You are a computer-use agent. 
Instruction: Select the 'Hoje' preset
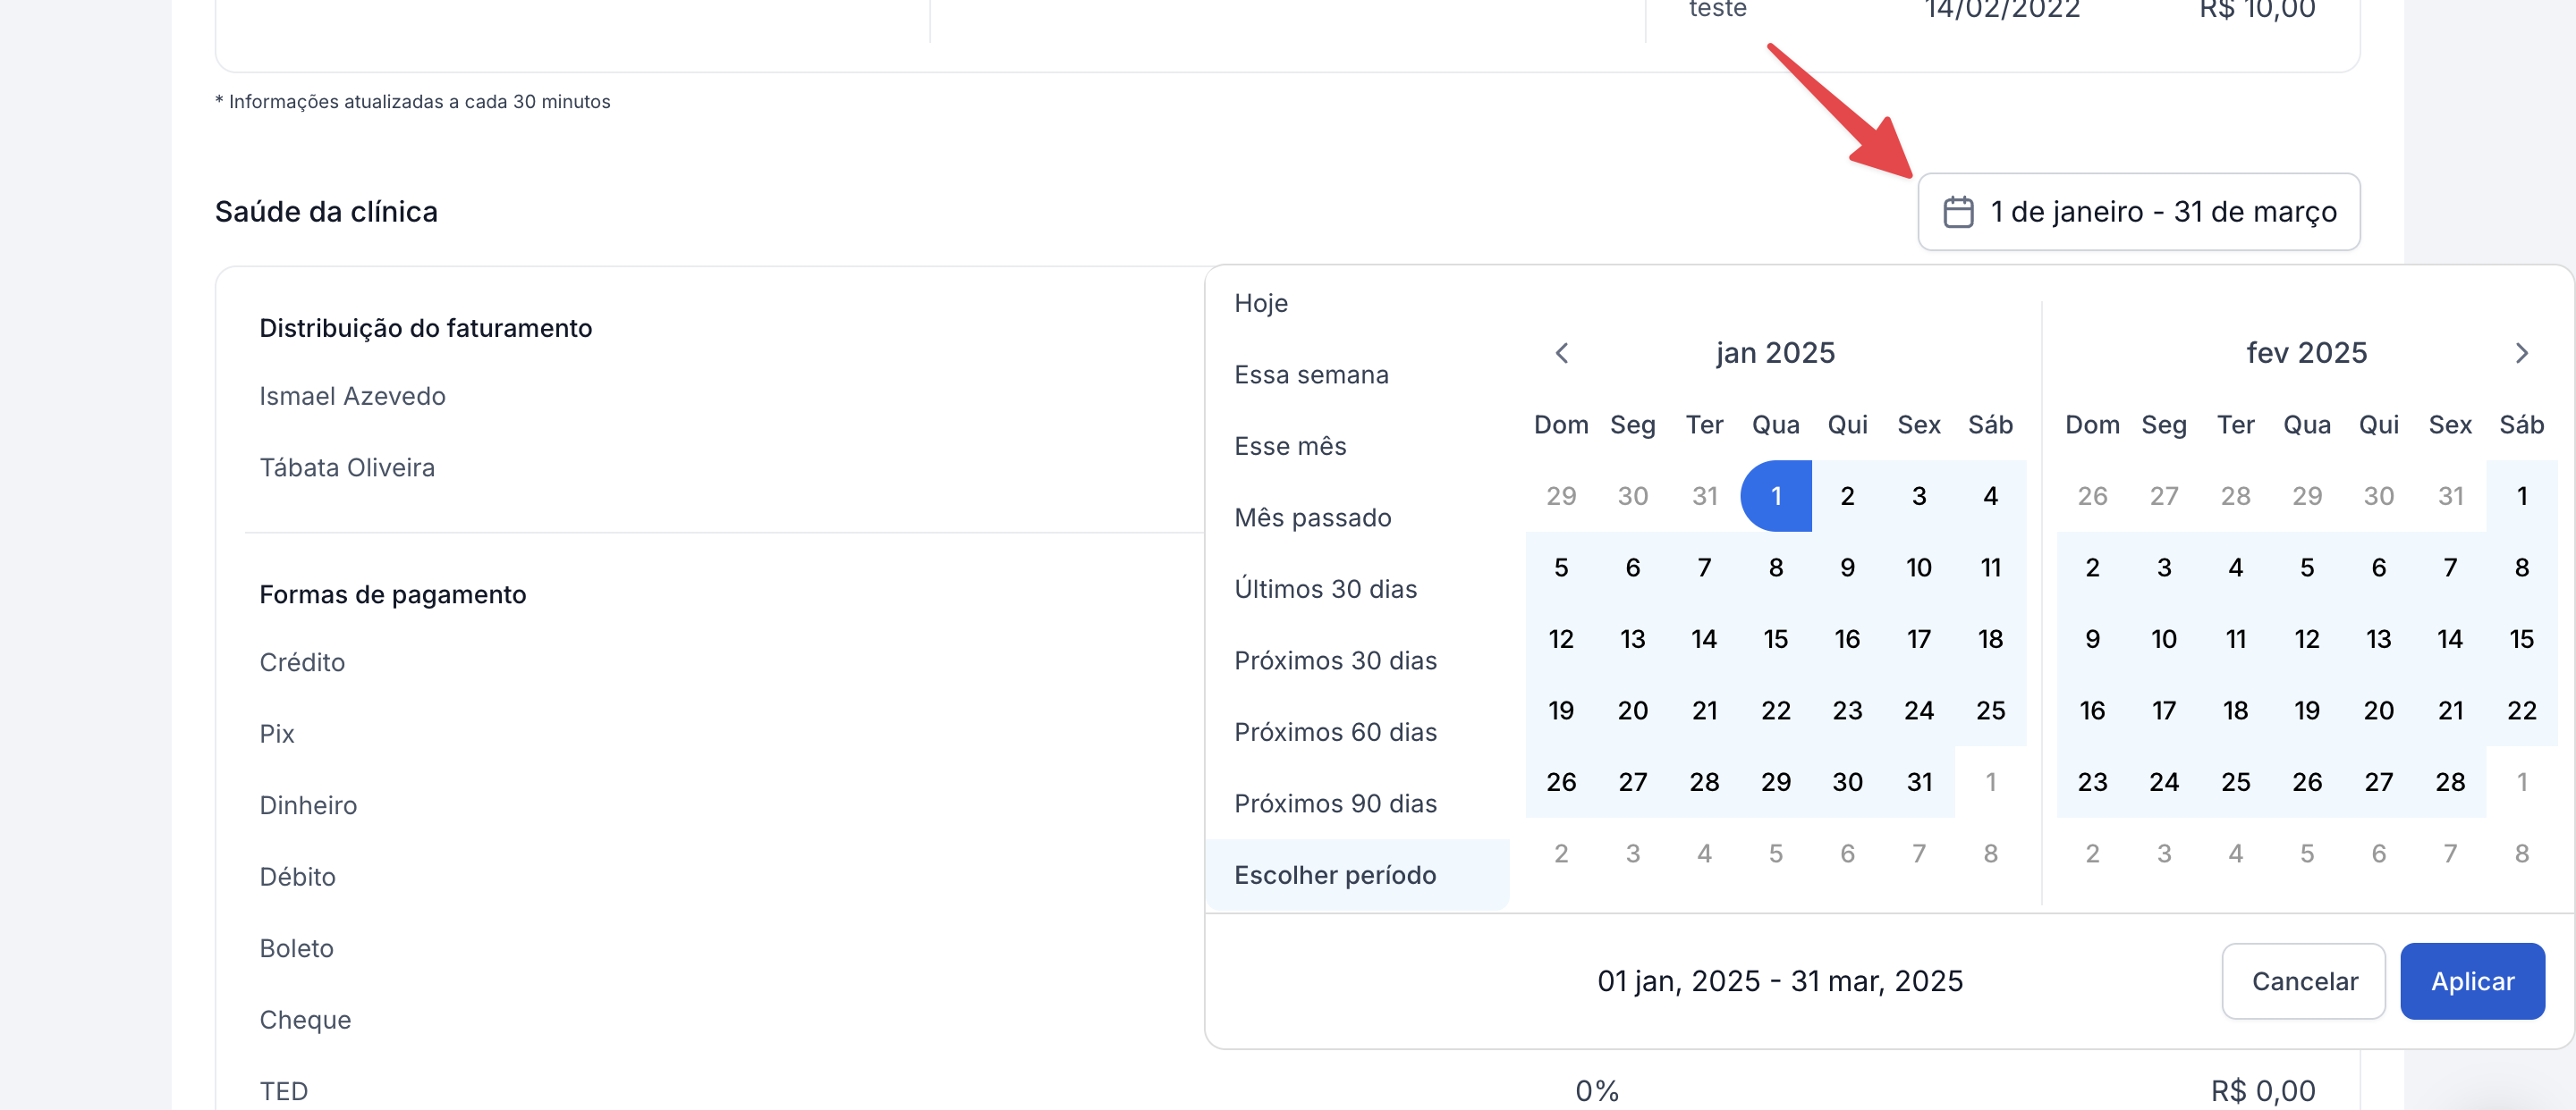[x=1260, y=303]
